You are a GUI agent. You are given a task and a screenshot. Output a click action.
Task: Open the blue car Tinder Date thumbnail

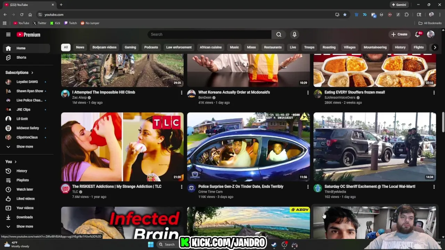click(x=249, y=147)
